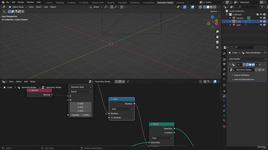The image size is (268, 150).
Task: Open the Scene properties tab
Action: [224, 74]
